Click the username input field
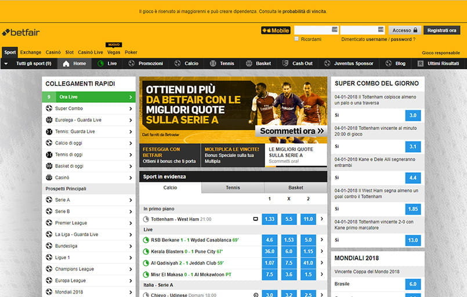Screen dimensions: 467x297 pos(316,30)
